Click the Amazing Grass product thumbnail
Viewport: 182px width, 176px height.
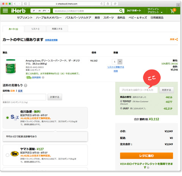tap(11, 67)
